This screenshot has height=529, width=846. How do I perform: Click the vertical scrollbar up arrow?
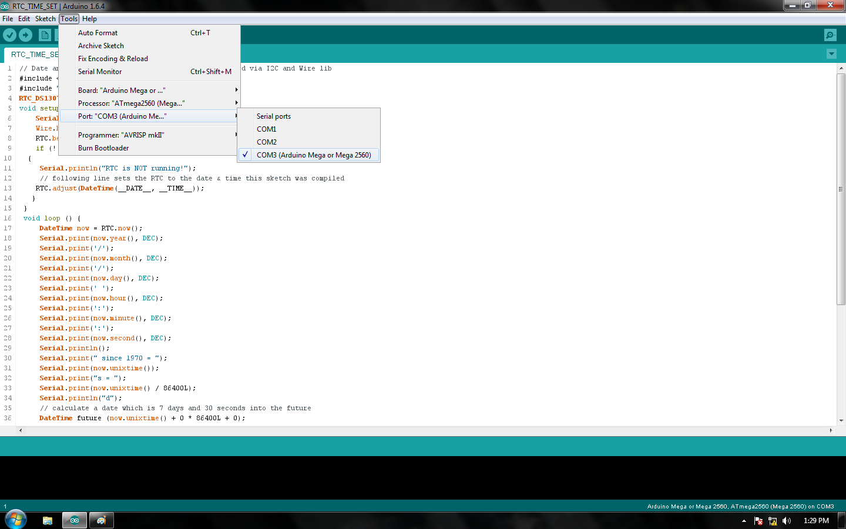point(841,68)
